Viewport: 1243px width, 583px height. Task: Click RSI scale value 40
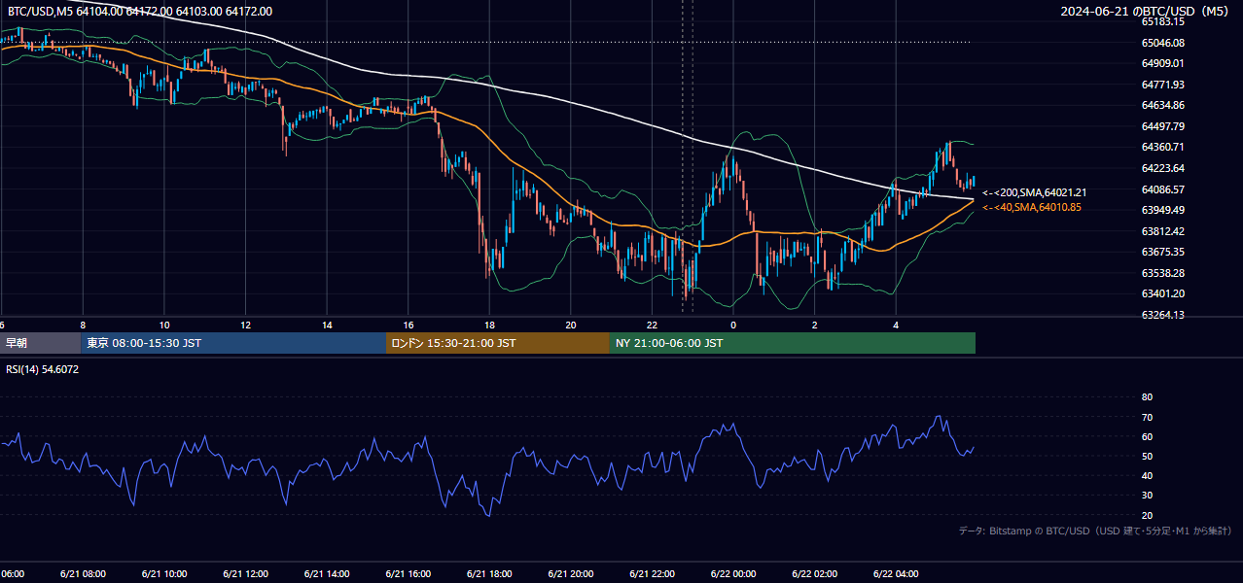tap(1147, 476)
